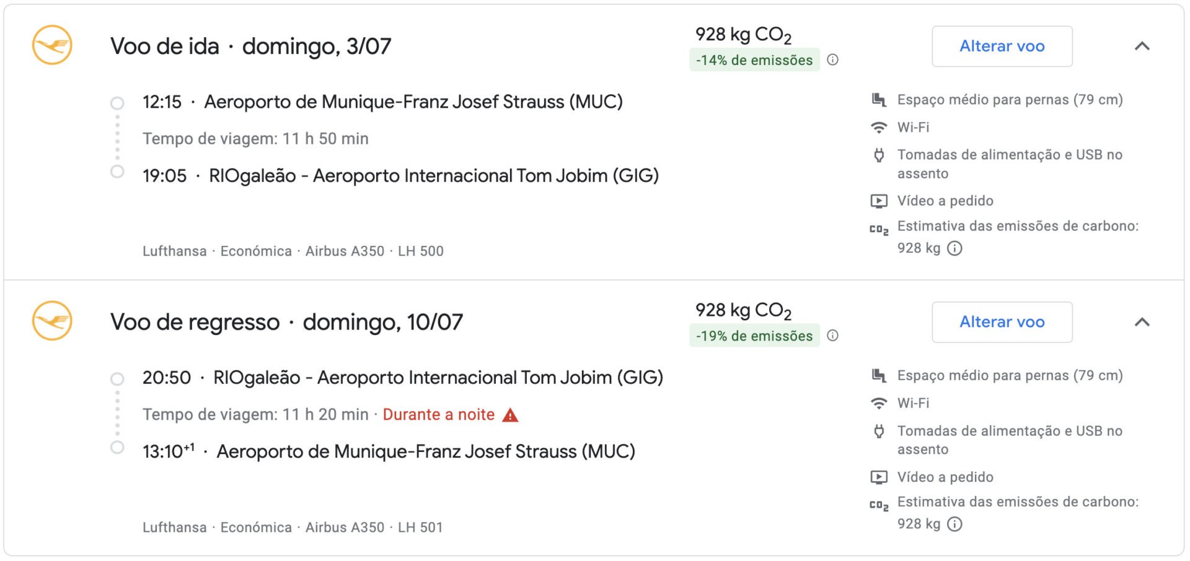
Task: Click info icon next to outbound 928 kg estimate
Action: point(955,248)
